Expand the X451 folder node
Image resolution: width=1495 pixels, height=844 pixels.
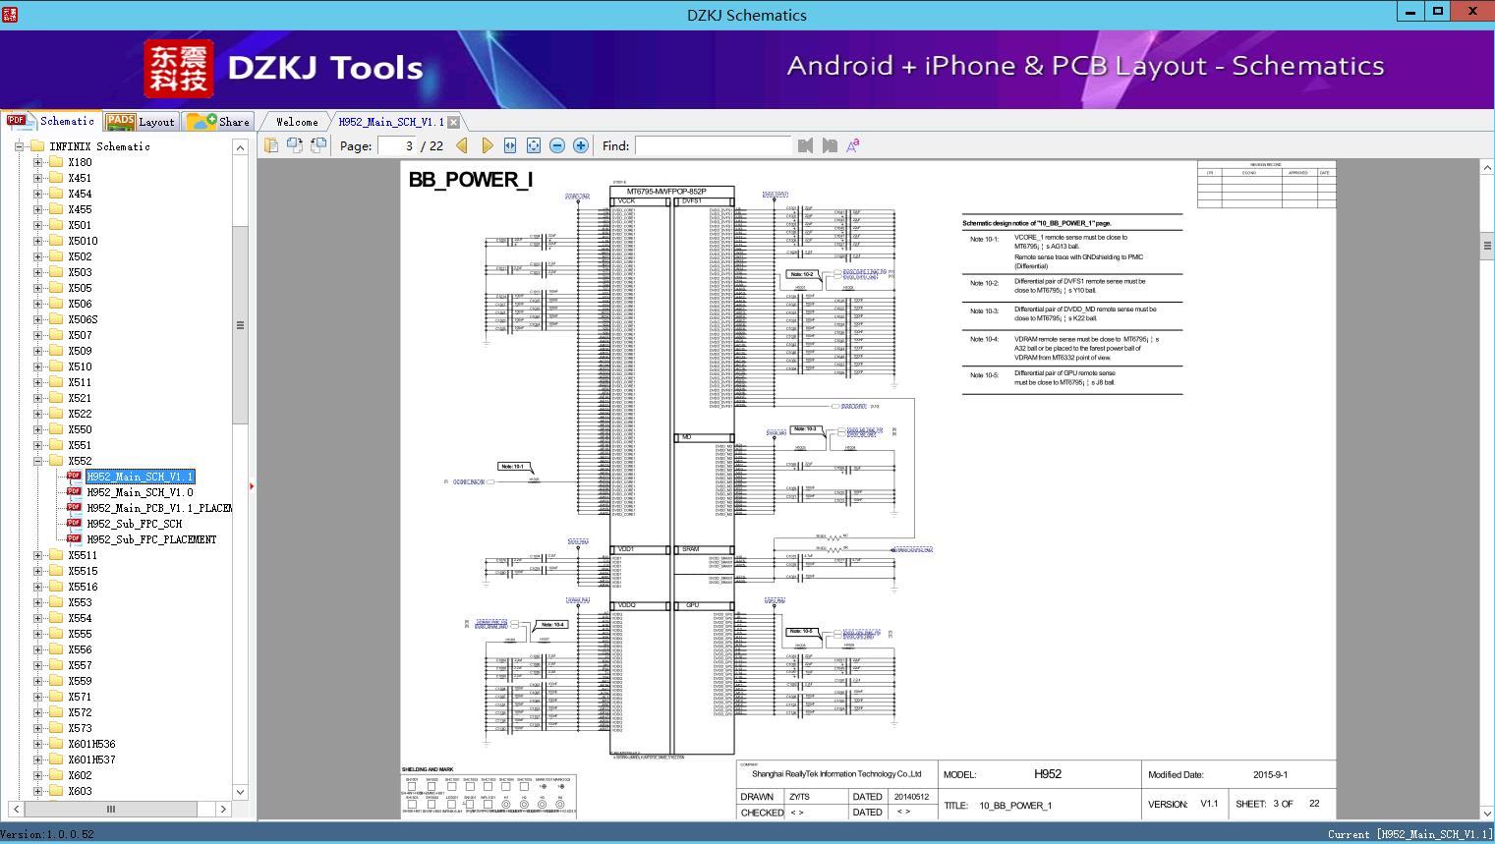pos(37,178)
